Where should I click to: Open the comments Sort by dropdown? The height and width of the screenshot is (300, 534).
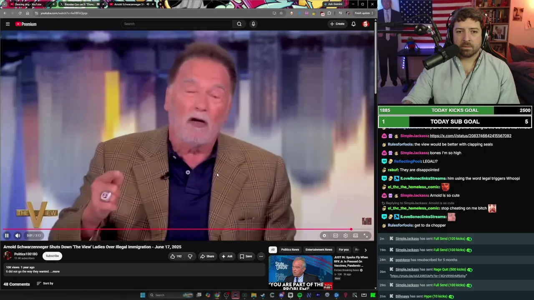[x=45, y=283]
